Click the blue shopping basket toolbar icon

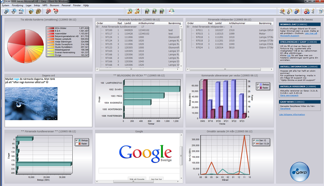14,11
